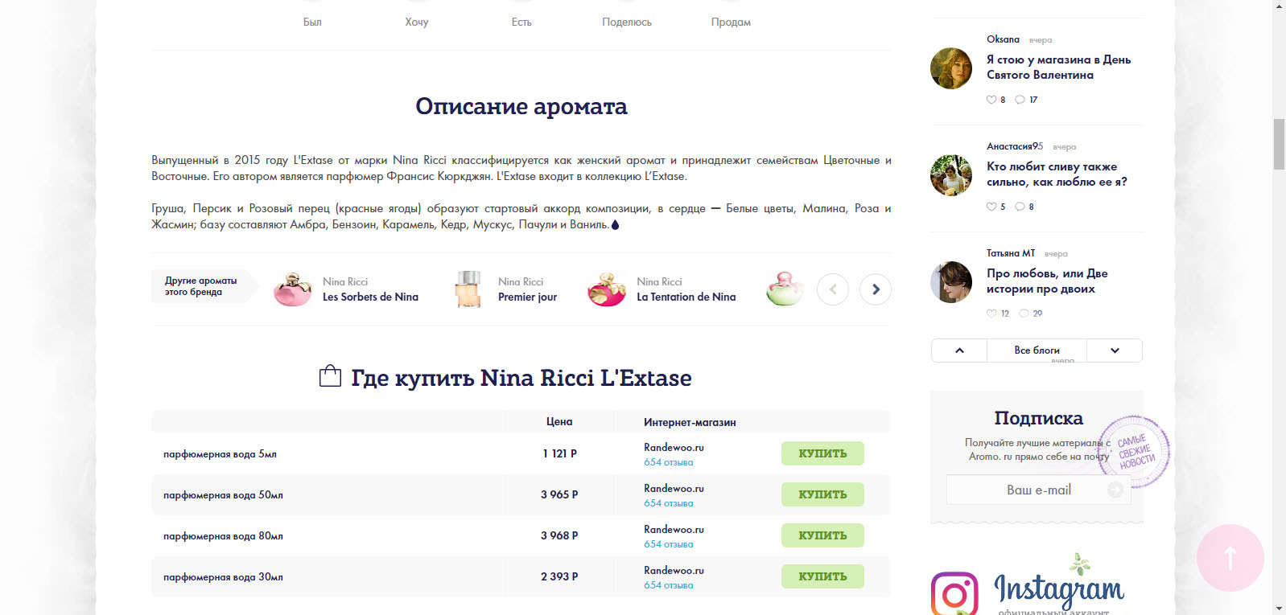This screenshot has width=1286, height=615.
Task: Click the shopping bag icon beside Где купить
Action: click(x=330, y=375)
